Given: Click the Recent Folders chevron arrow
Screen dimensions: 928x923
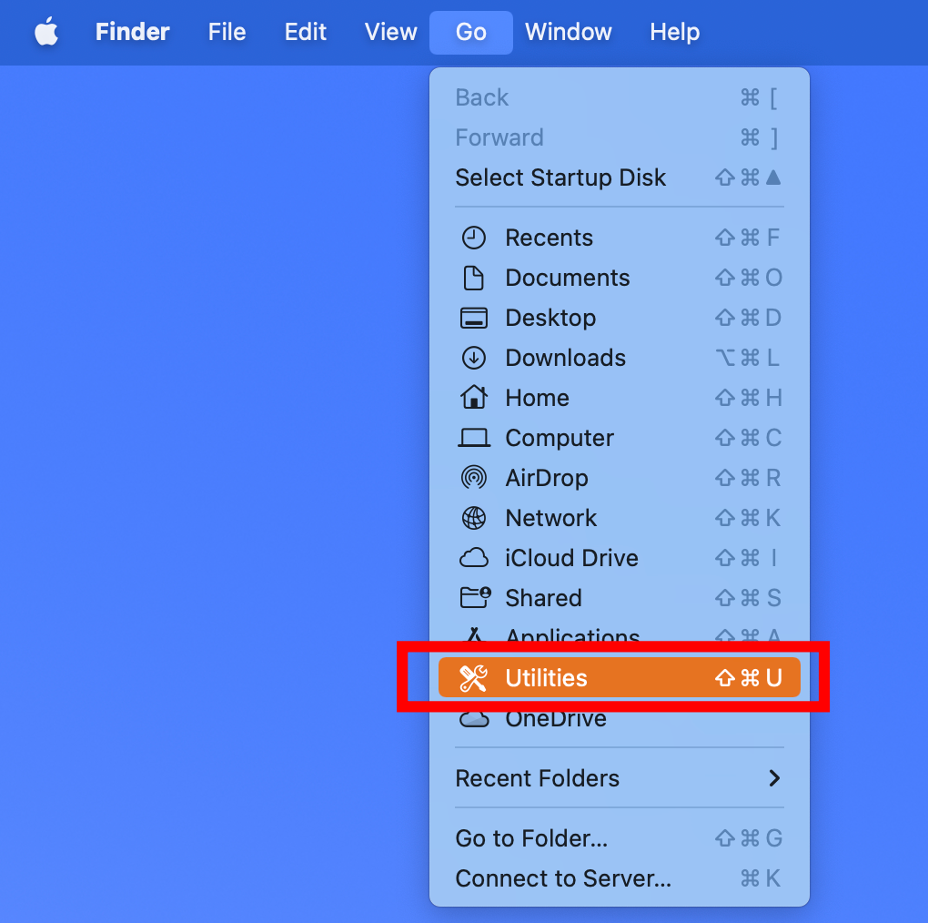Looking at the screenshot, I should point(774,778).
